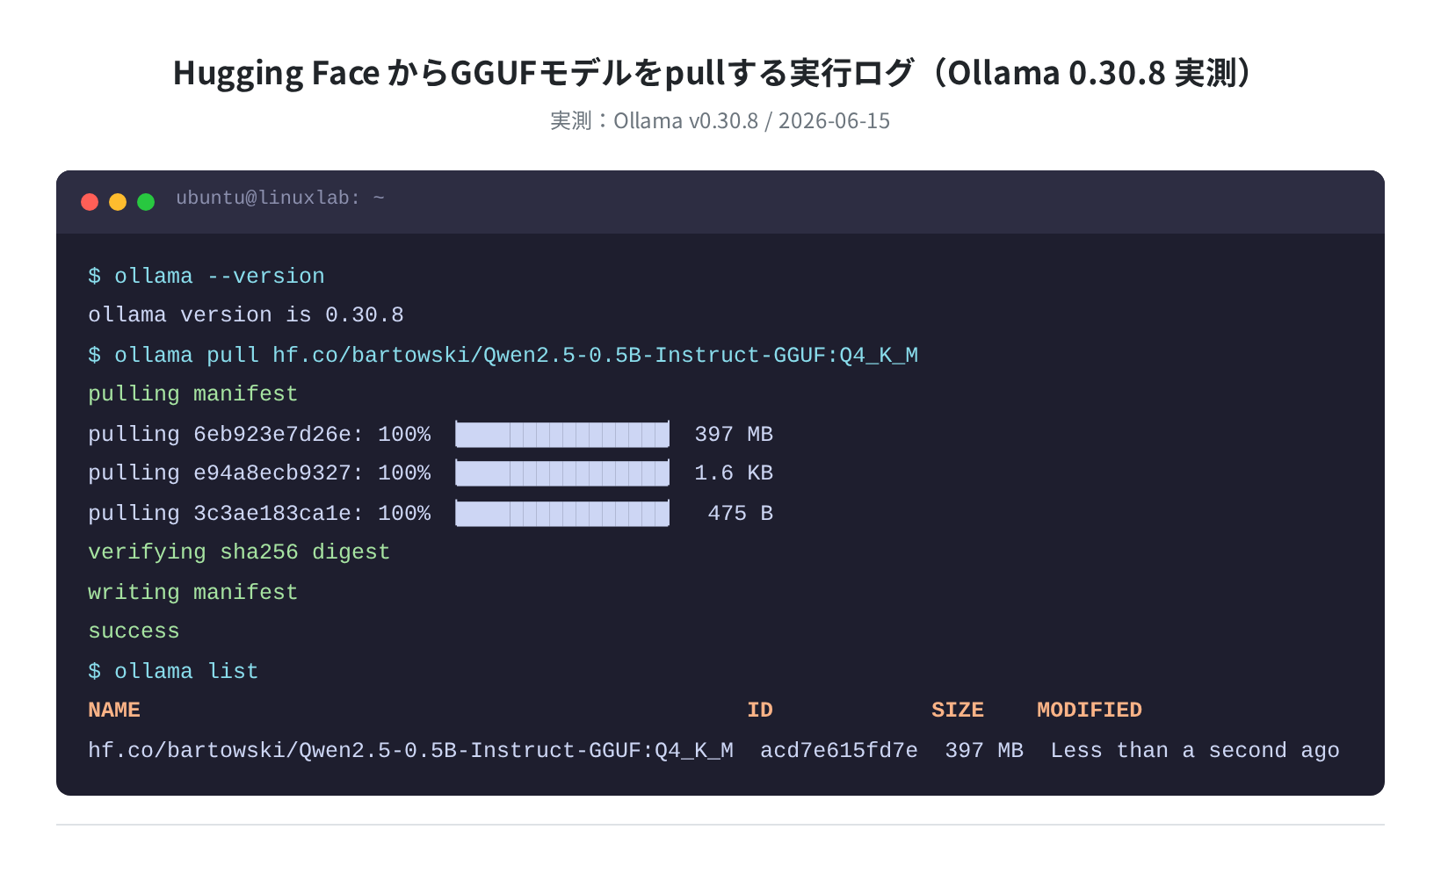Click the "1.6 KB" size value
The height and width of the screenshot is (880, 1441).
point(734,473)
